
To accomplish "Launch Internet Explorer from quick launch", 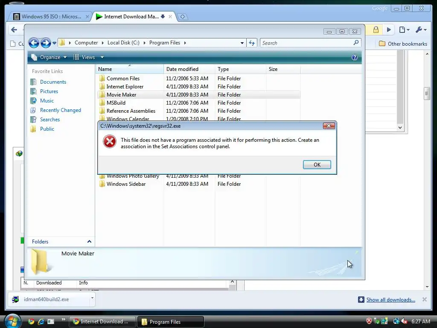I will 41,322.
